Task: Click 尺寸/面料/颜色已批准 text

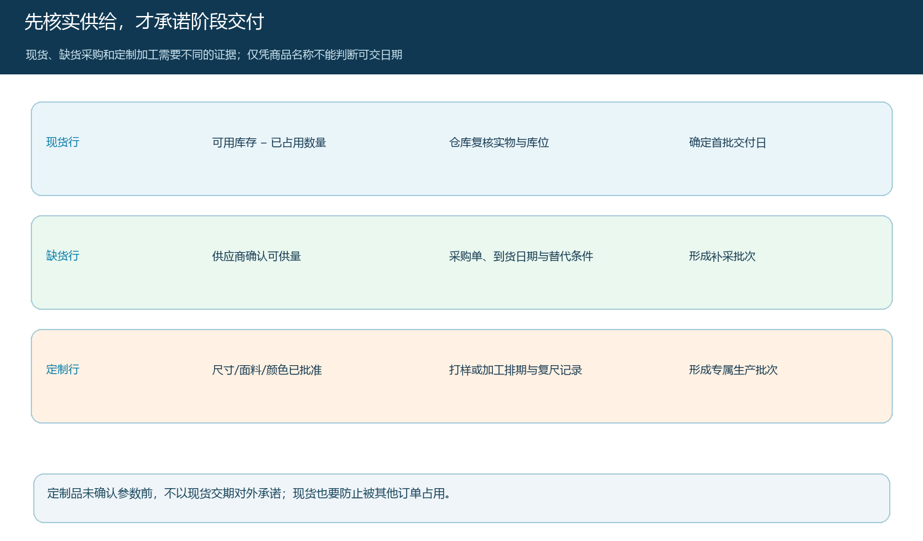Action: coord(267,370)
